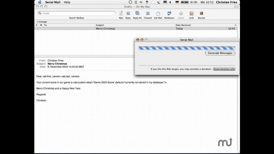Click the Search Mailbox input field

pyautogui.click(x=77, y=13)
